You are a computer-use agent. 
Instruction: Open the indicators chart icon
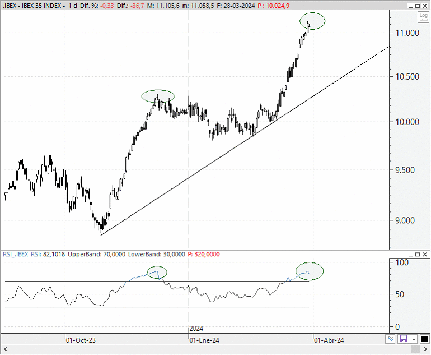click(x=391, y=339)
